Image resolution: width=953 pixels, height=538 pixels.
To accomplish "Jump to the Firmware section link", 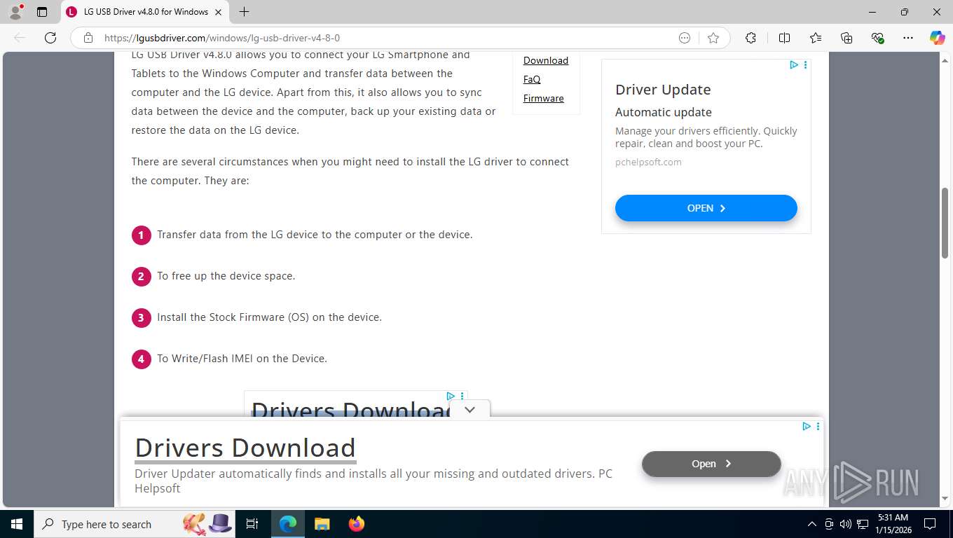I will (544, 98).
